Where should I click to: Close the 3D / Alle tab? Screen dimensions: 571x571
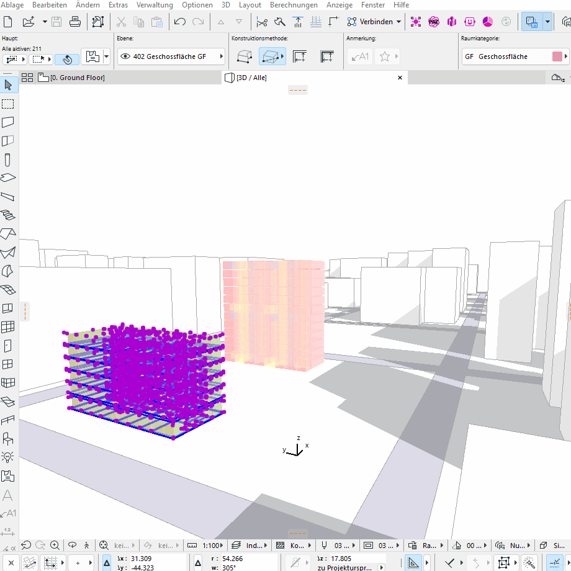400,78
